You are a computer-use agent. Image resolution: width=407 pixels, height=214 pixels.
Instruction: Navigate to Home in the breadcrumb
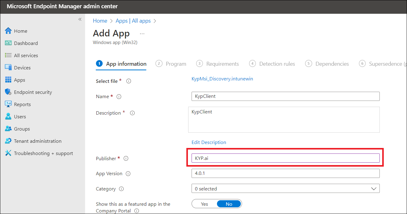pyautogui.click(x=100, y=21)
